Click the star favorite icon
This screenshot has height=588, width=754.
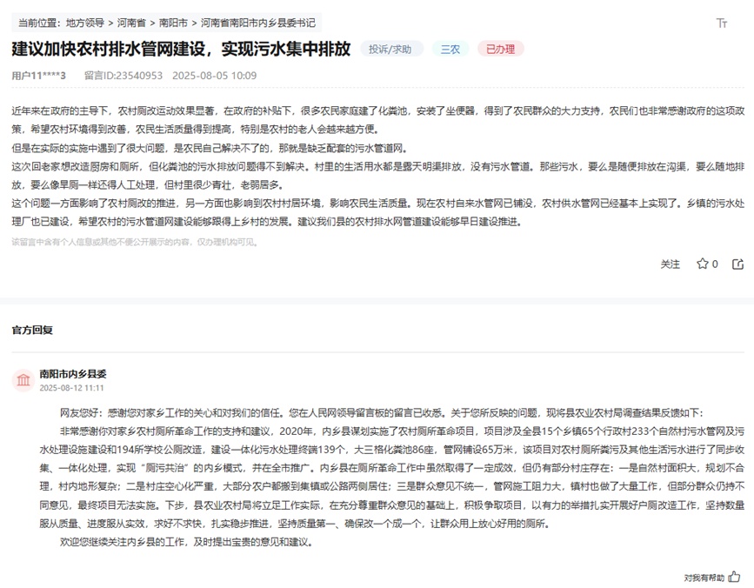tap(702, 264)
